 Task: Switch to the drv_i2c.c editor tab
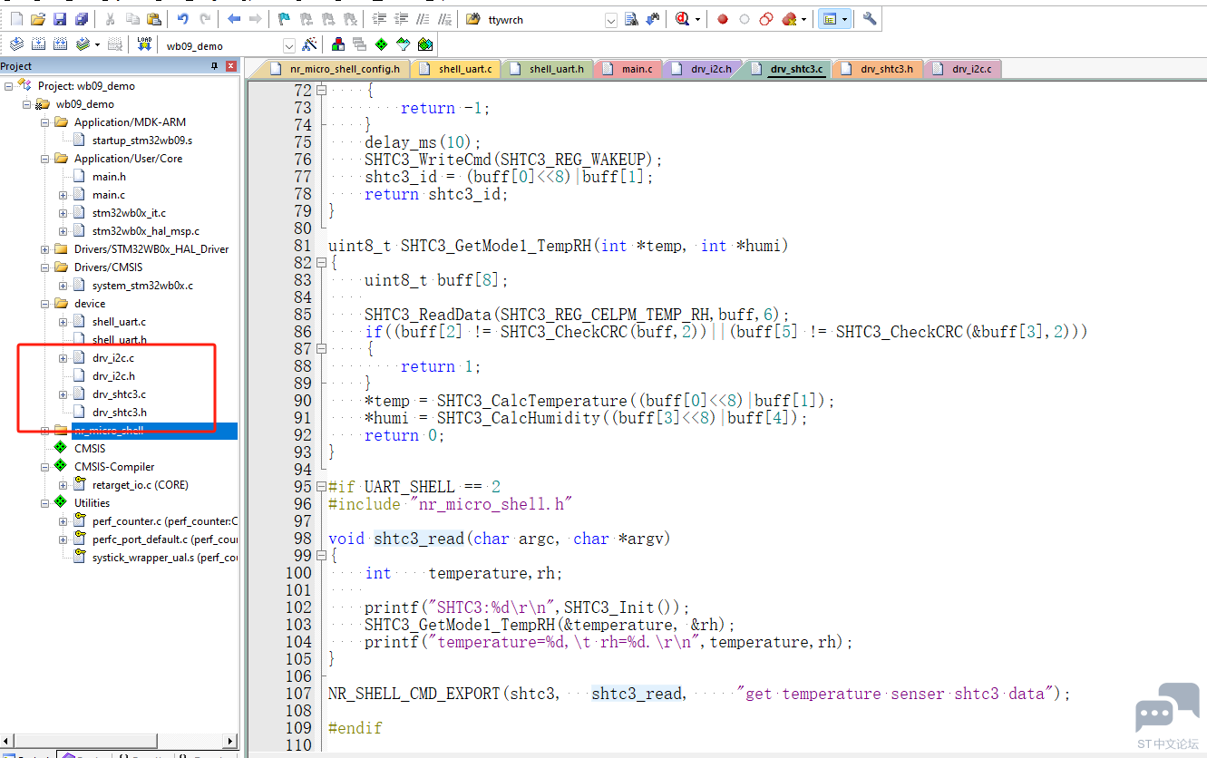[963, 69]
